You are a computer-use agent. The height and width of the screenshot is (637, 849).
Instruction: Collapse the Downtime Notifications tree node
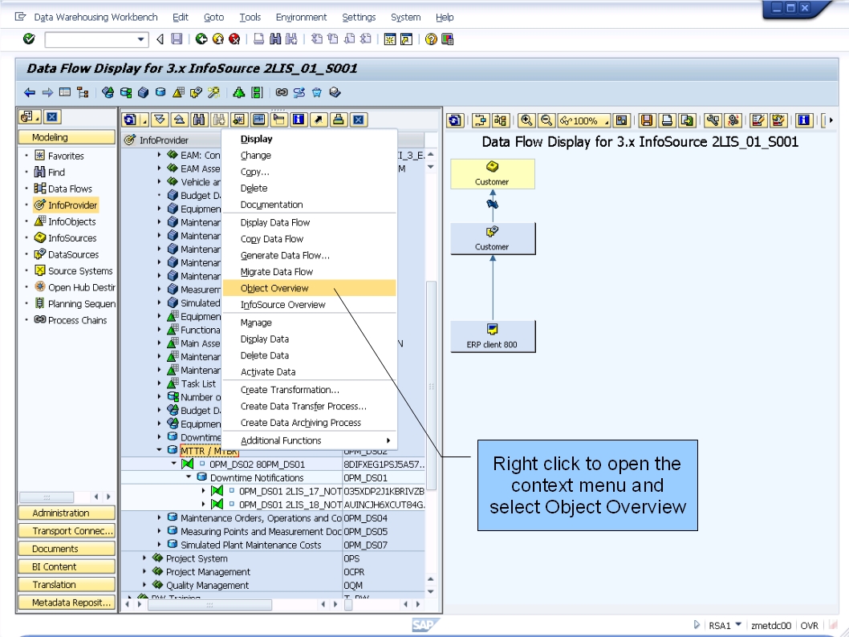pos(189,477)
